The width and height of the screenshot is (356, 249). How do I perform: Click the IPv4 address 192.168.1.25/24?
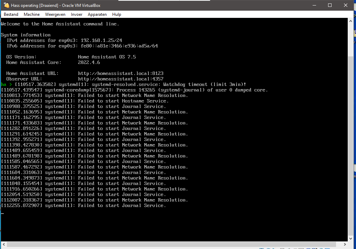coord(101,40)
